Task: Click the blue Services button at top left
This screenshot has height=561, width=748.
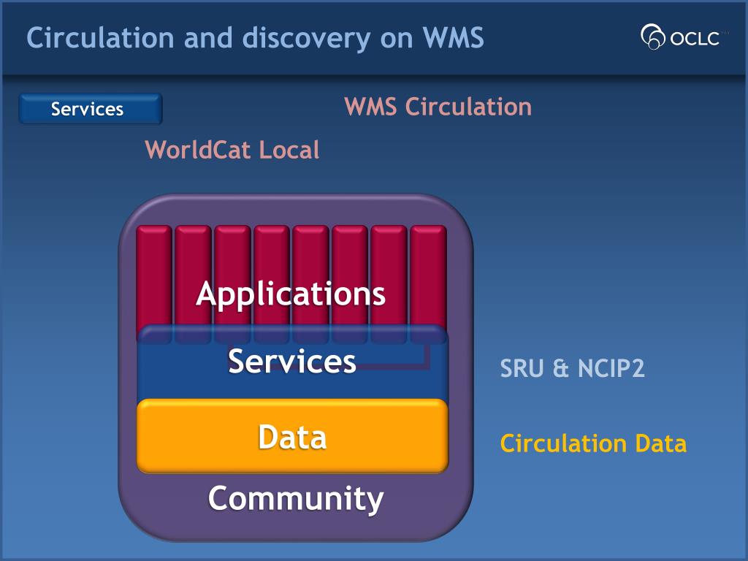Action: tap(91, 109)
